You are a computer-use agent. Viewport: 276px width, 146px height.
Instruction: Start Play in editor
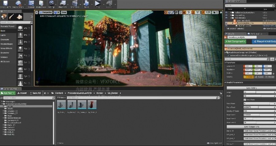[98, 4]
